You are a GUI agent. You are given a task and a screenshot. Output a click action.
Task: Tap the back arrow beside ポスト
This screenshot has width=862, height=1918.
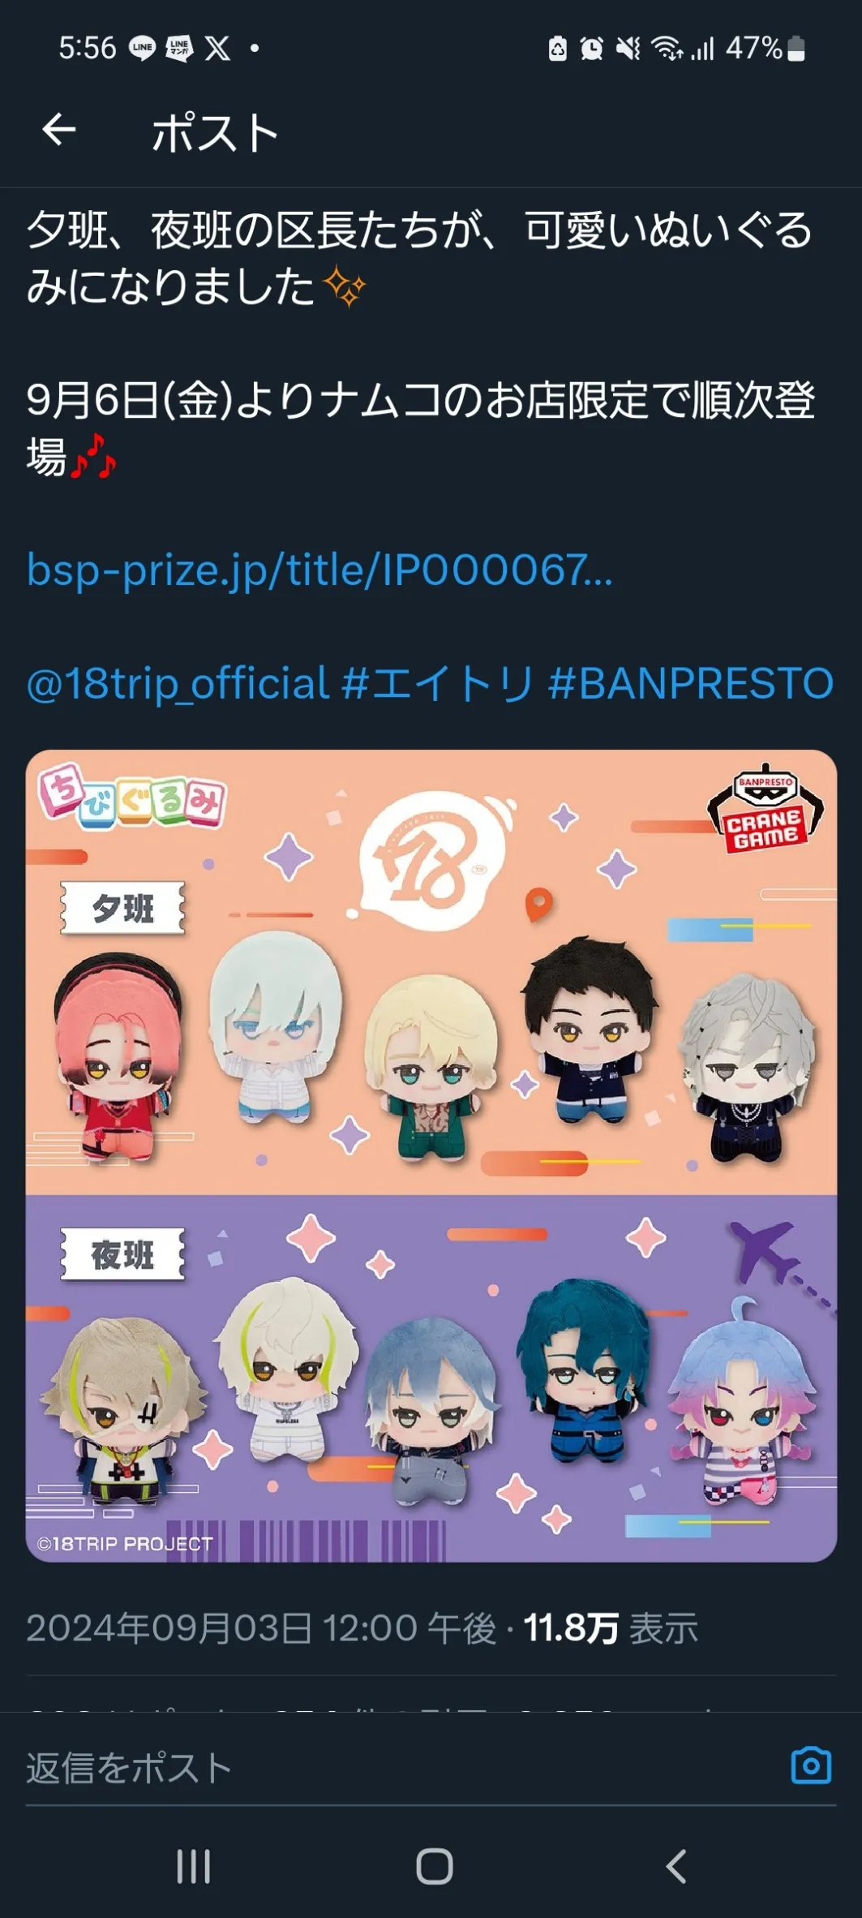pyautogui.click(x=59, y=130)
